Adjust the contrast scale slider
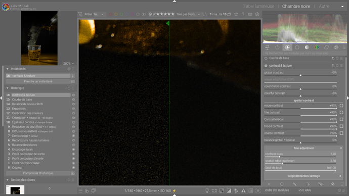Screen dimensions: 349x196 click(300, 155)
